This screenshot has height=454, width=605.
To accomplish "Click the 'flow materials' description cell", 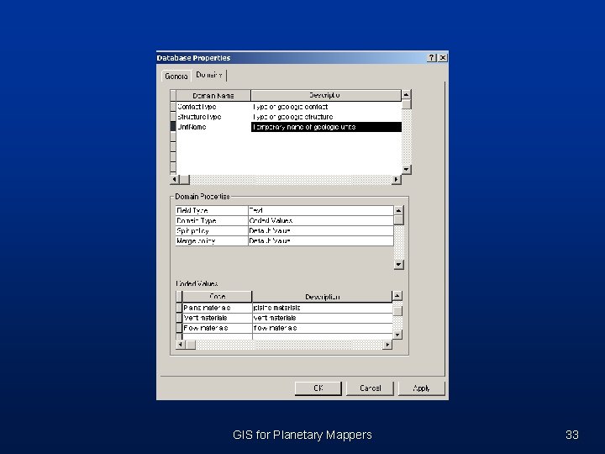I will [x=323, y=328].
